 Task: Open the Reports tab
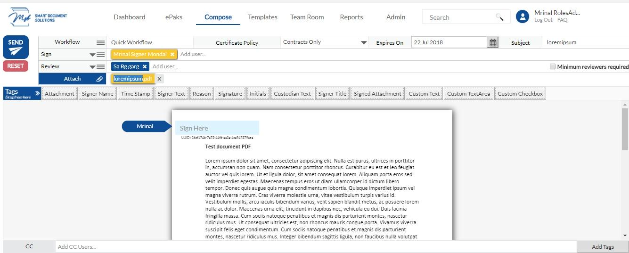click(x=351, y=17)
